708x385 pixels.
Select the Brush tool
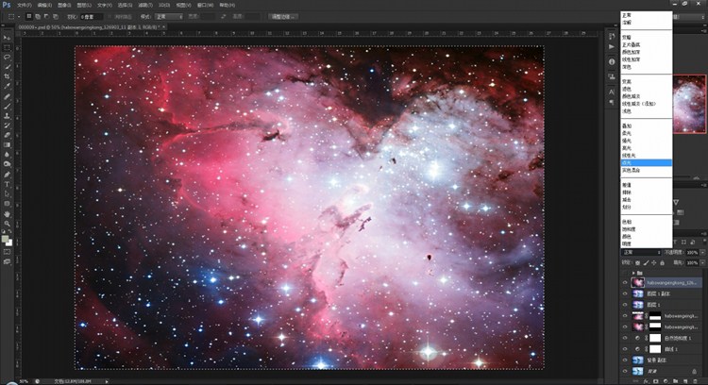point(7,107)
